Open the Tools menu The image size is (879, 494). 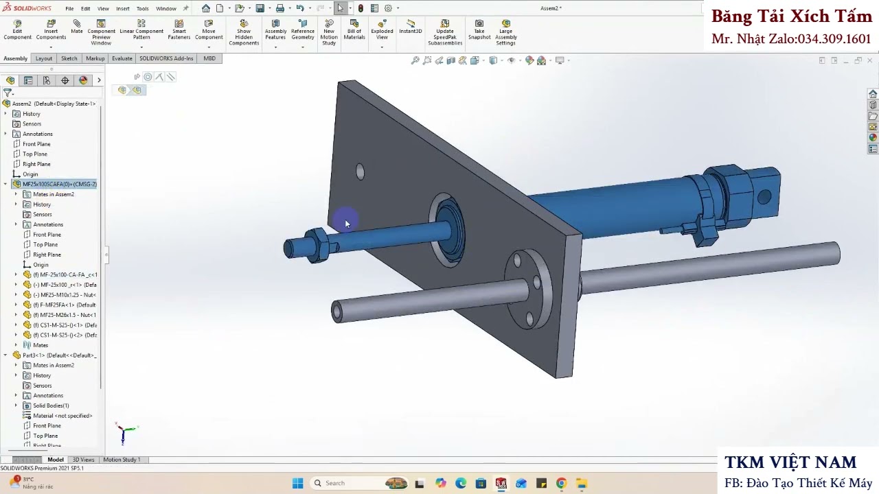(x=142, y=9)
